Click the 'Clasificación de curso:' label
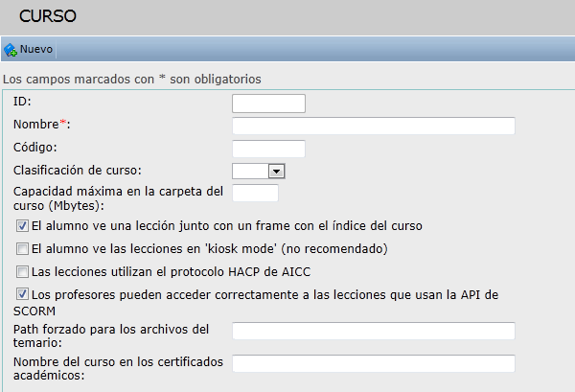The height and width of the screenshot is (392, 575). pyautogui.click(x=78, y=171)
